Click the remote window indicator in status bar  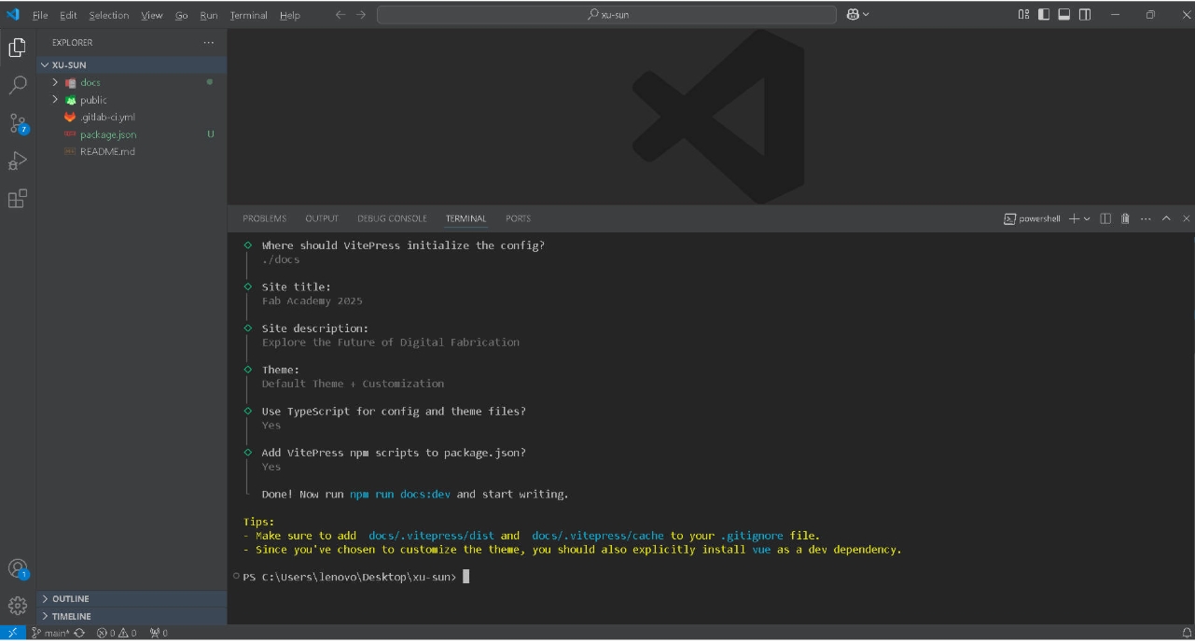coord(12,633)
